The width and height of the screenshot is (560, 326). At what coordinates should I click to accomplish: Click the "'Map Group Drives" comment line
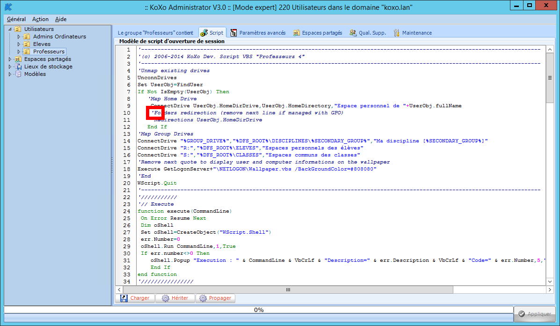[x=166, y=133]
